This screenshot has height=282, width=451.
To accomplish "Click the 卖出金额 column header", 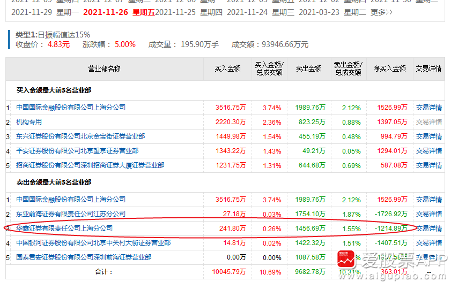I will tap(309, 68).
